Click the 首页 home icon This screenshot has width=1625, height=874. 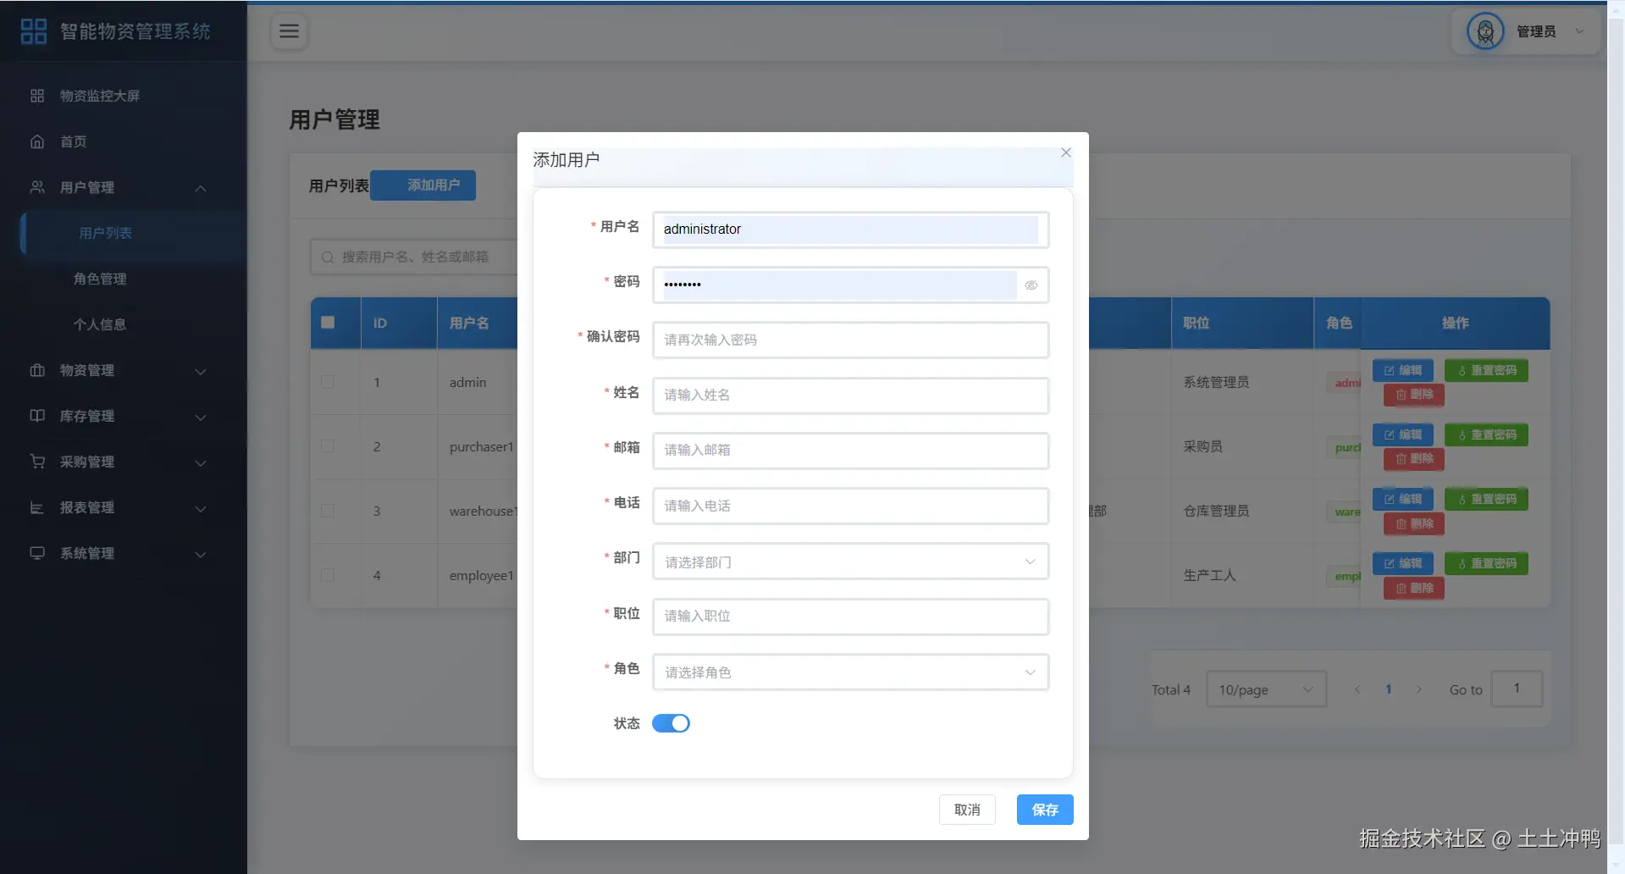(x=37, y=141)
